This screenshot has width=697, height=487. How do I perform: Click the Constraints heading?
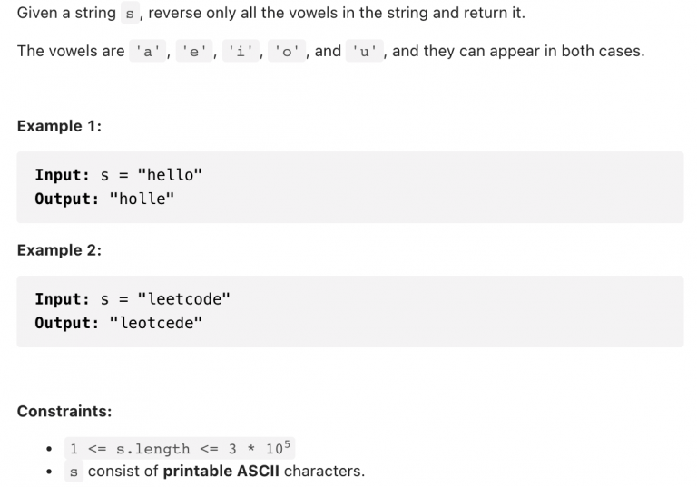point(64,412)
